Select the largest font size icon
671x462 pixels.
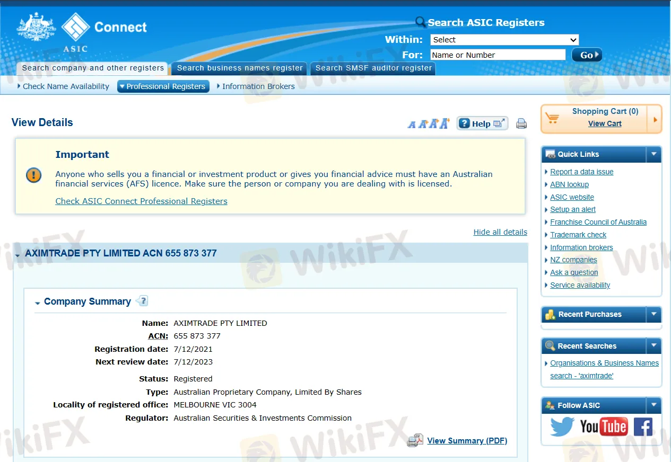coord(445,123)
